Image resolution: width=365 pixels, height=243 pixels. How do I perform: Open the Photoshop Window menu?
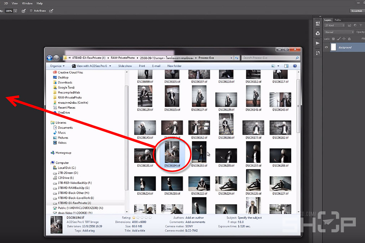[27, 3]
